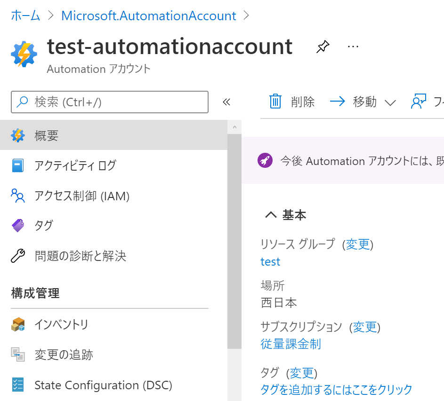
Task: Click the test-automationaccount title text
Action: (170, 47)
